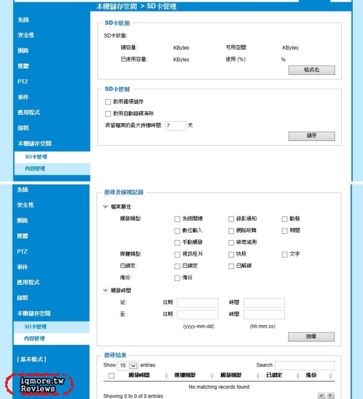This screenshot has width=363, height=399.
Task: Open 本機儲存空間 menu on SD卡狀態 page
Action: 34,143
